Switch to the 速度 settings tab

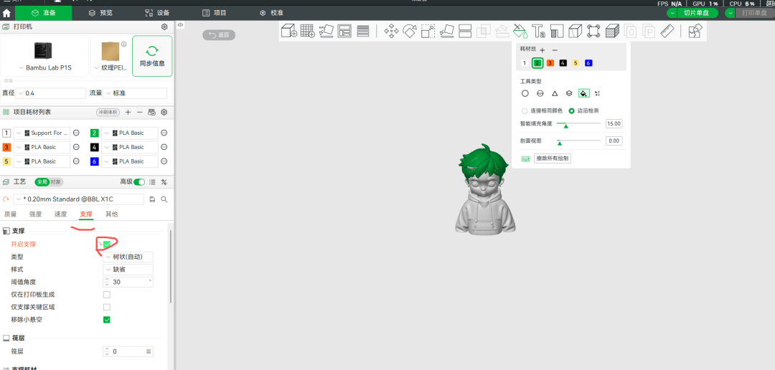(x=61, y=214)
